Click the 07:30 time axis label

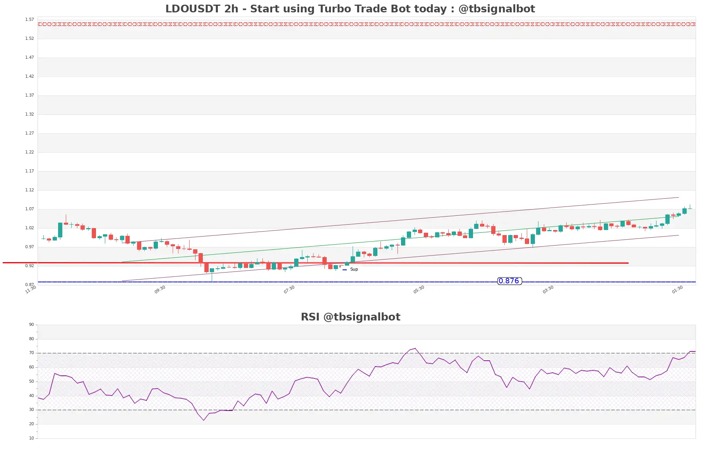[289, 290]
